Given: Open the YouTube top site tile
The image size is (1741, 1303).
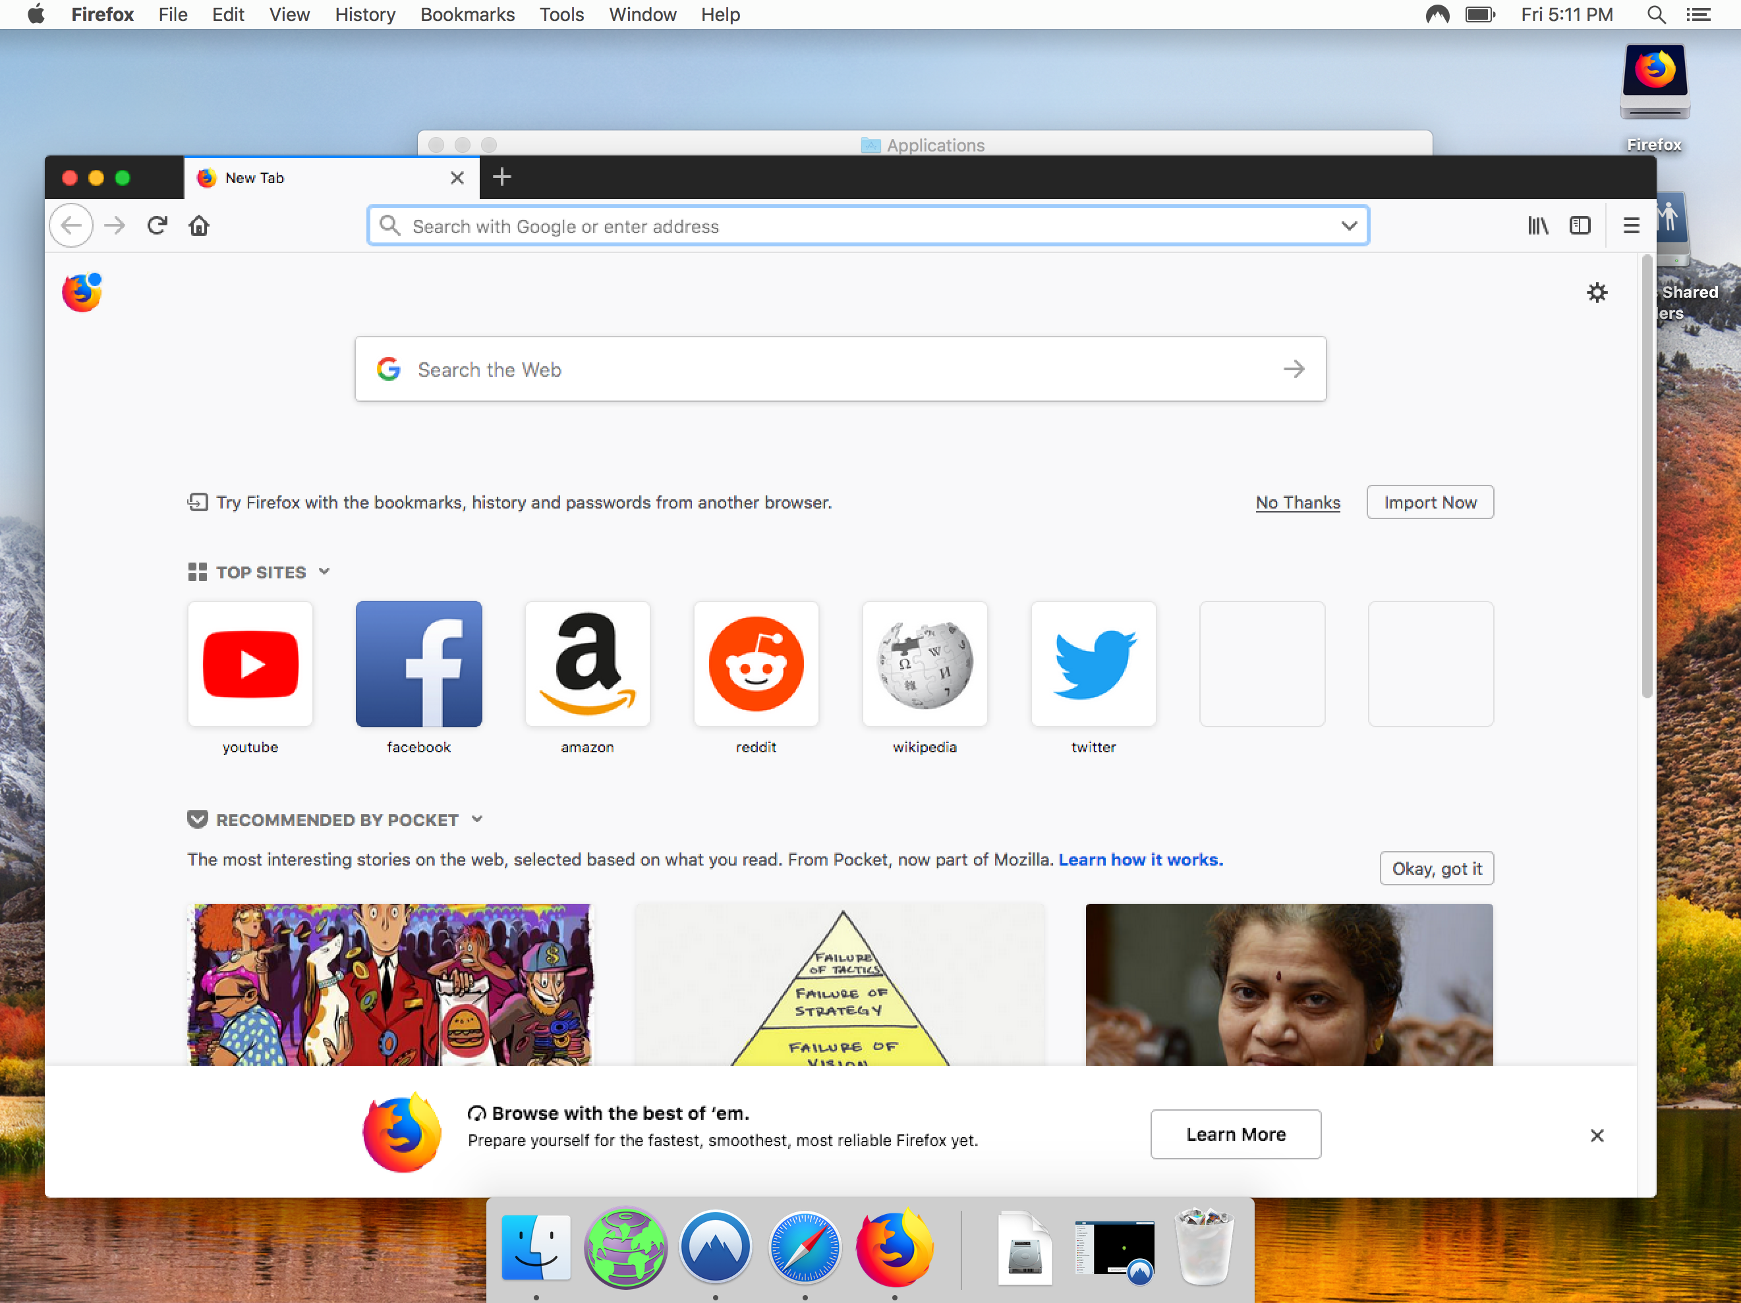Looking at the screenshot, I should [x=250, y=664].
